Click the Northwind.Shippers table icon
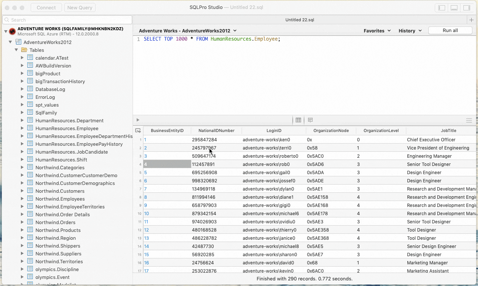The height and width of the screenshot is (286, 478). click(x=30, y=246)
